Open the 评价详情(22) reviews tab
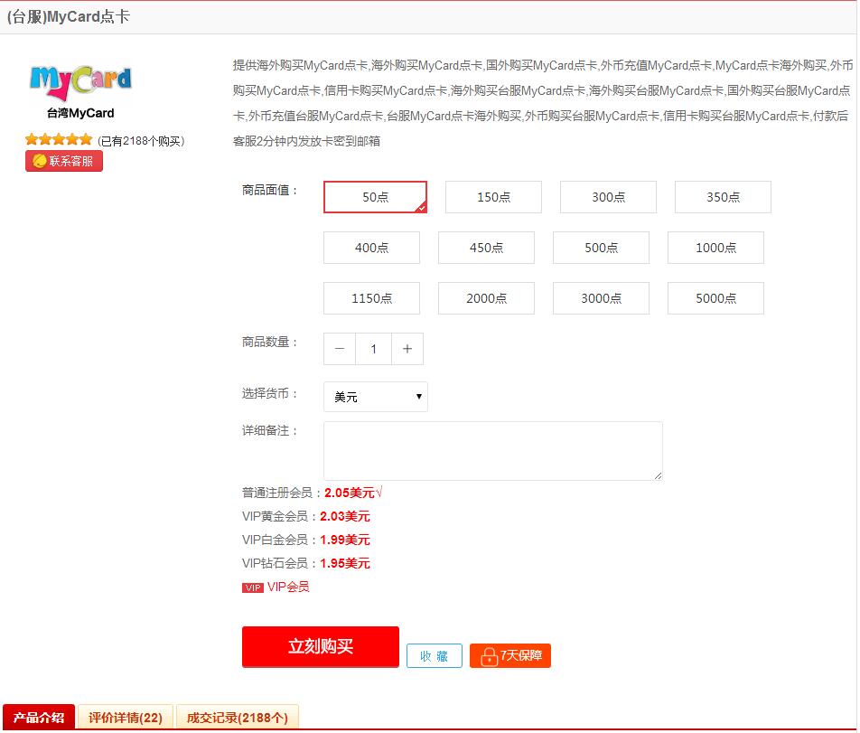This screenshot has height=733, width=860. 126,717
